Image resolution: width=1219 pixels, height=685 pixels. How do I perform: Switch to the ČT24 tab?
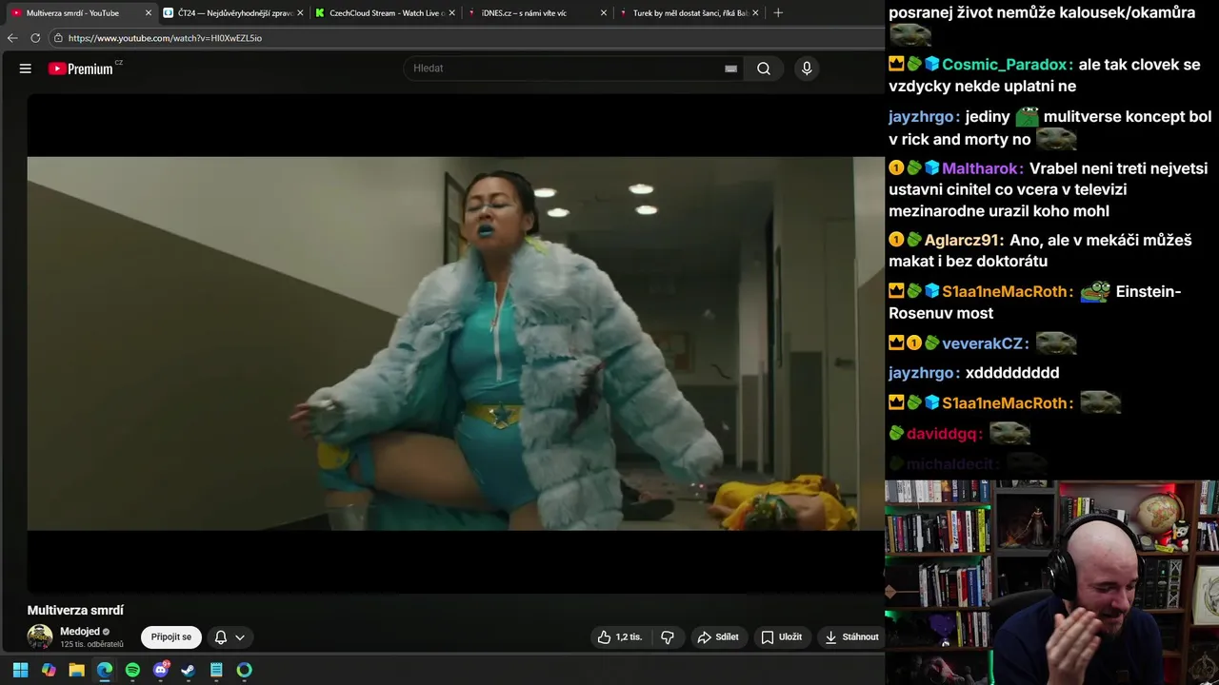[234, 13]
